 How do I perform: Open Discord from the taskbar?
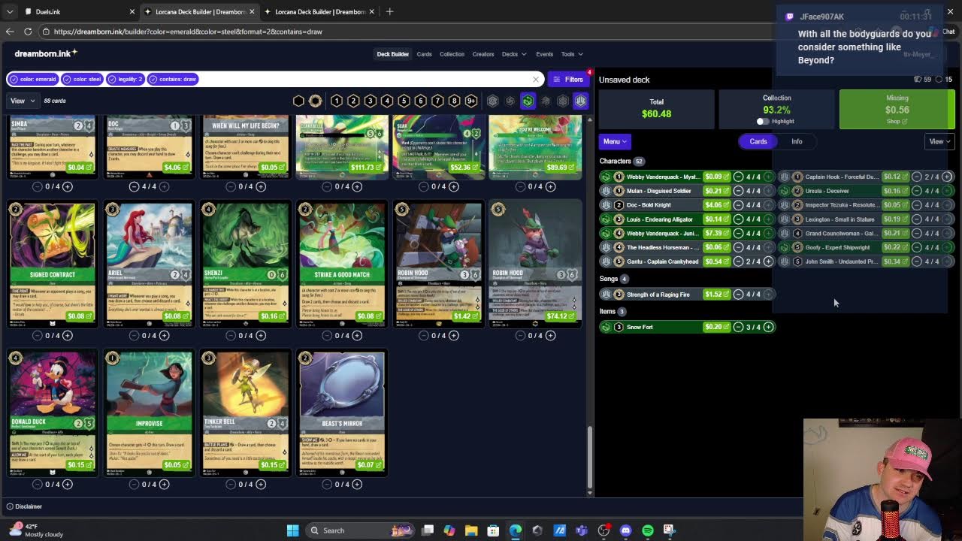click(x=625, y=530)
